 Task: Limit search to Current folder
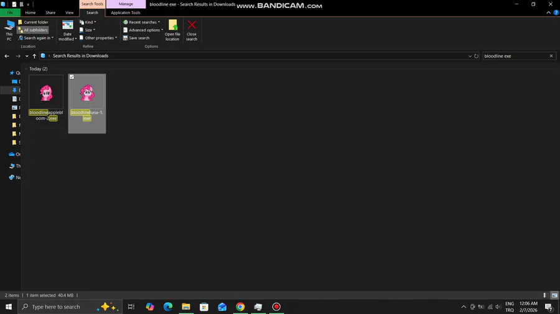coord(33,22)
